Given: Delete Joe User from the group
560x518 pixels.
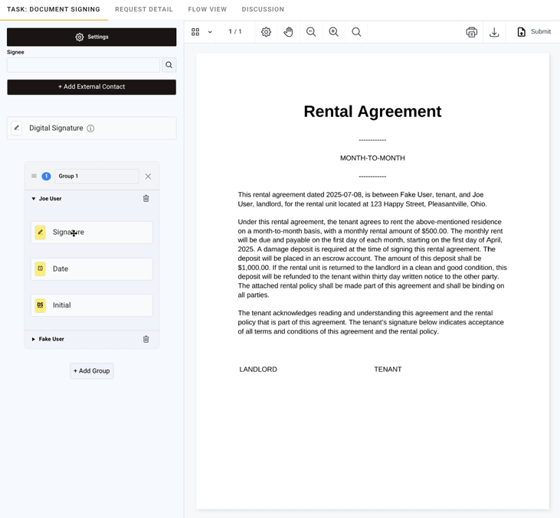Looking at the screenshot, I should click(146, 199).
